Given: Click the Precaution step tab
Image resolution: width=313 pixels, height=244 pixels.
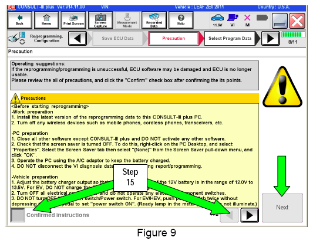Looking at the screenshot, I should point(173,38).
